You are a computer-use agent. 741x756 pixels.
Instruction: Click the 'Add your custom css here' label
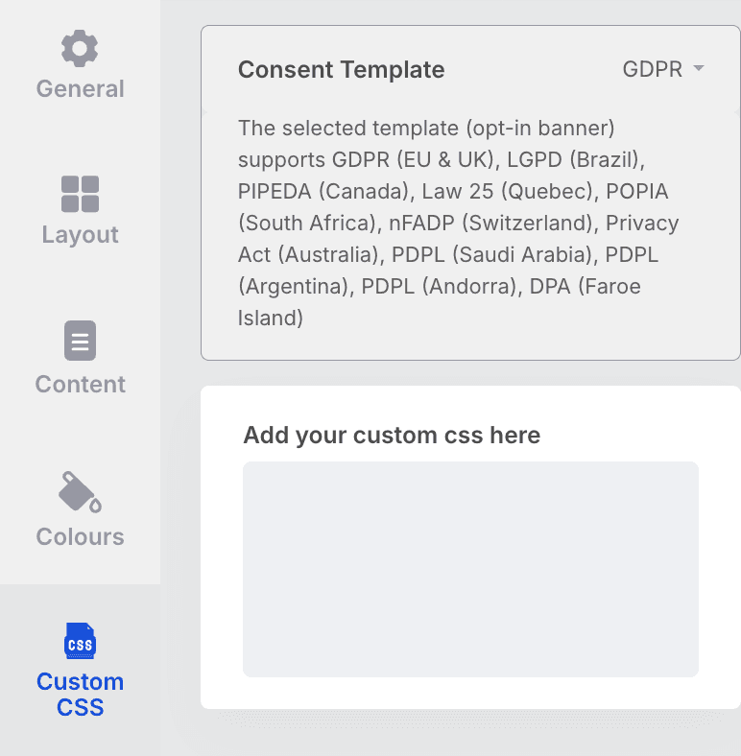tap(392, 435)
